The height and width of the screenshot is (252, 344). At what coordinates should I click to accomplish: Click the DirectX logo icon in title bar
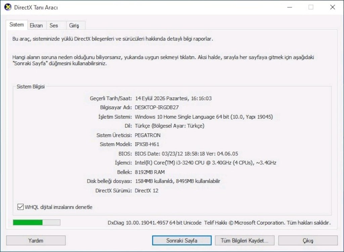(8, 7)
